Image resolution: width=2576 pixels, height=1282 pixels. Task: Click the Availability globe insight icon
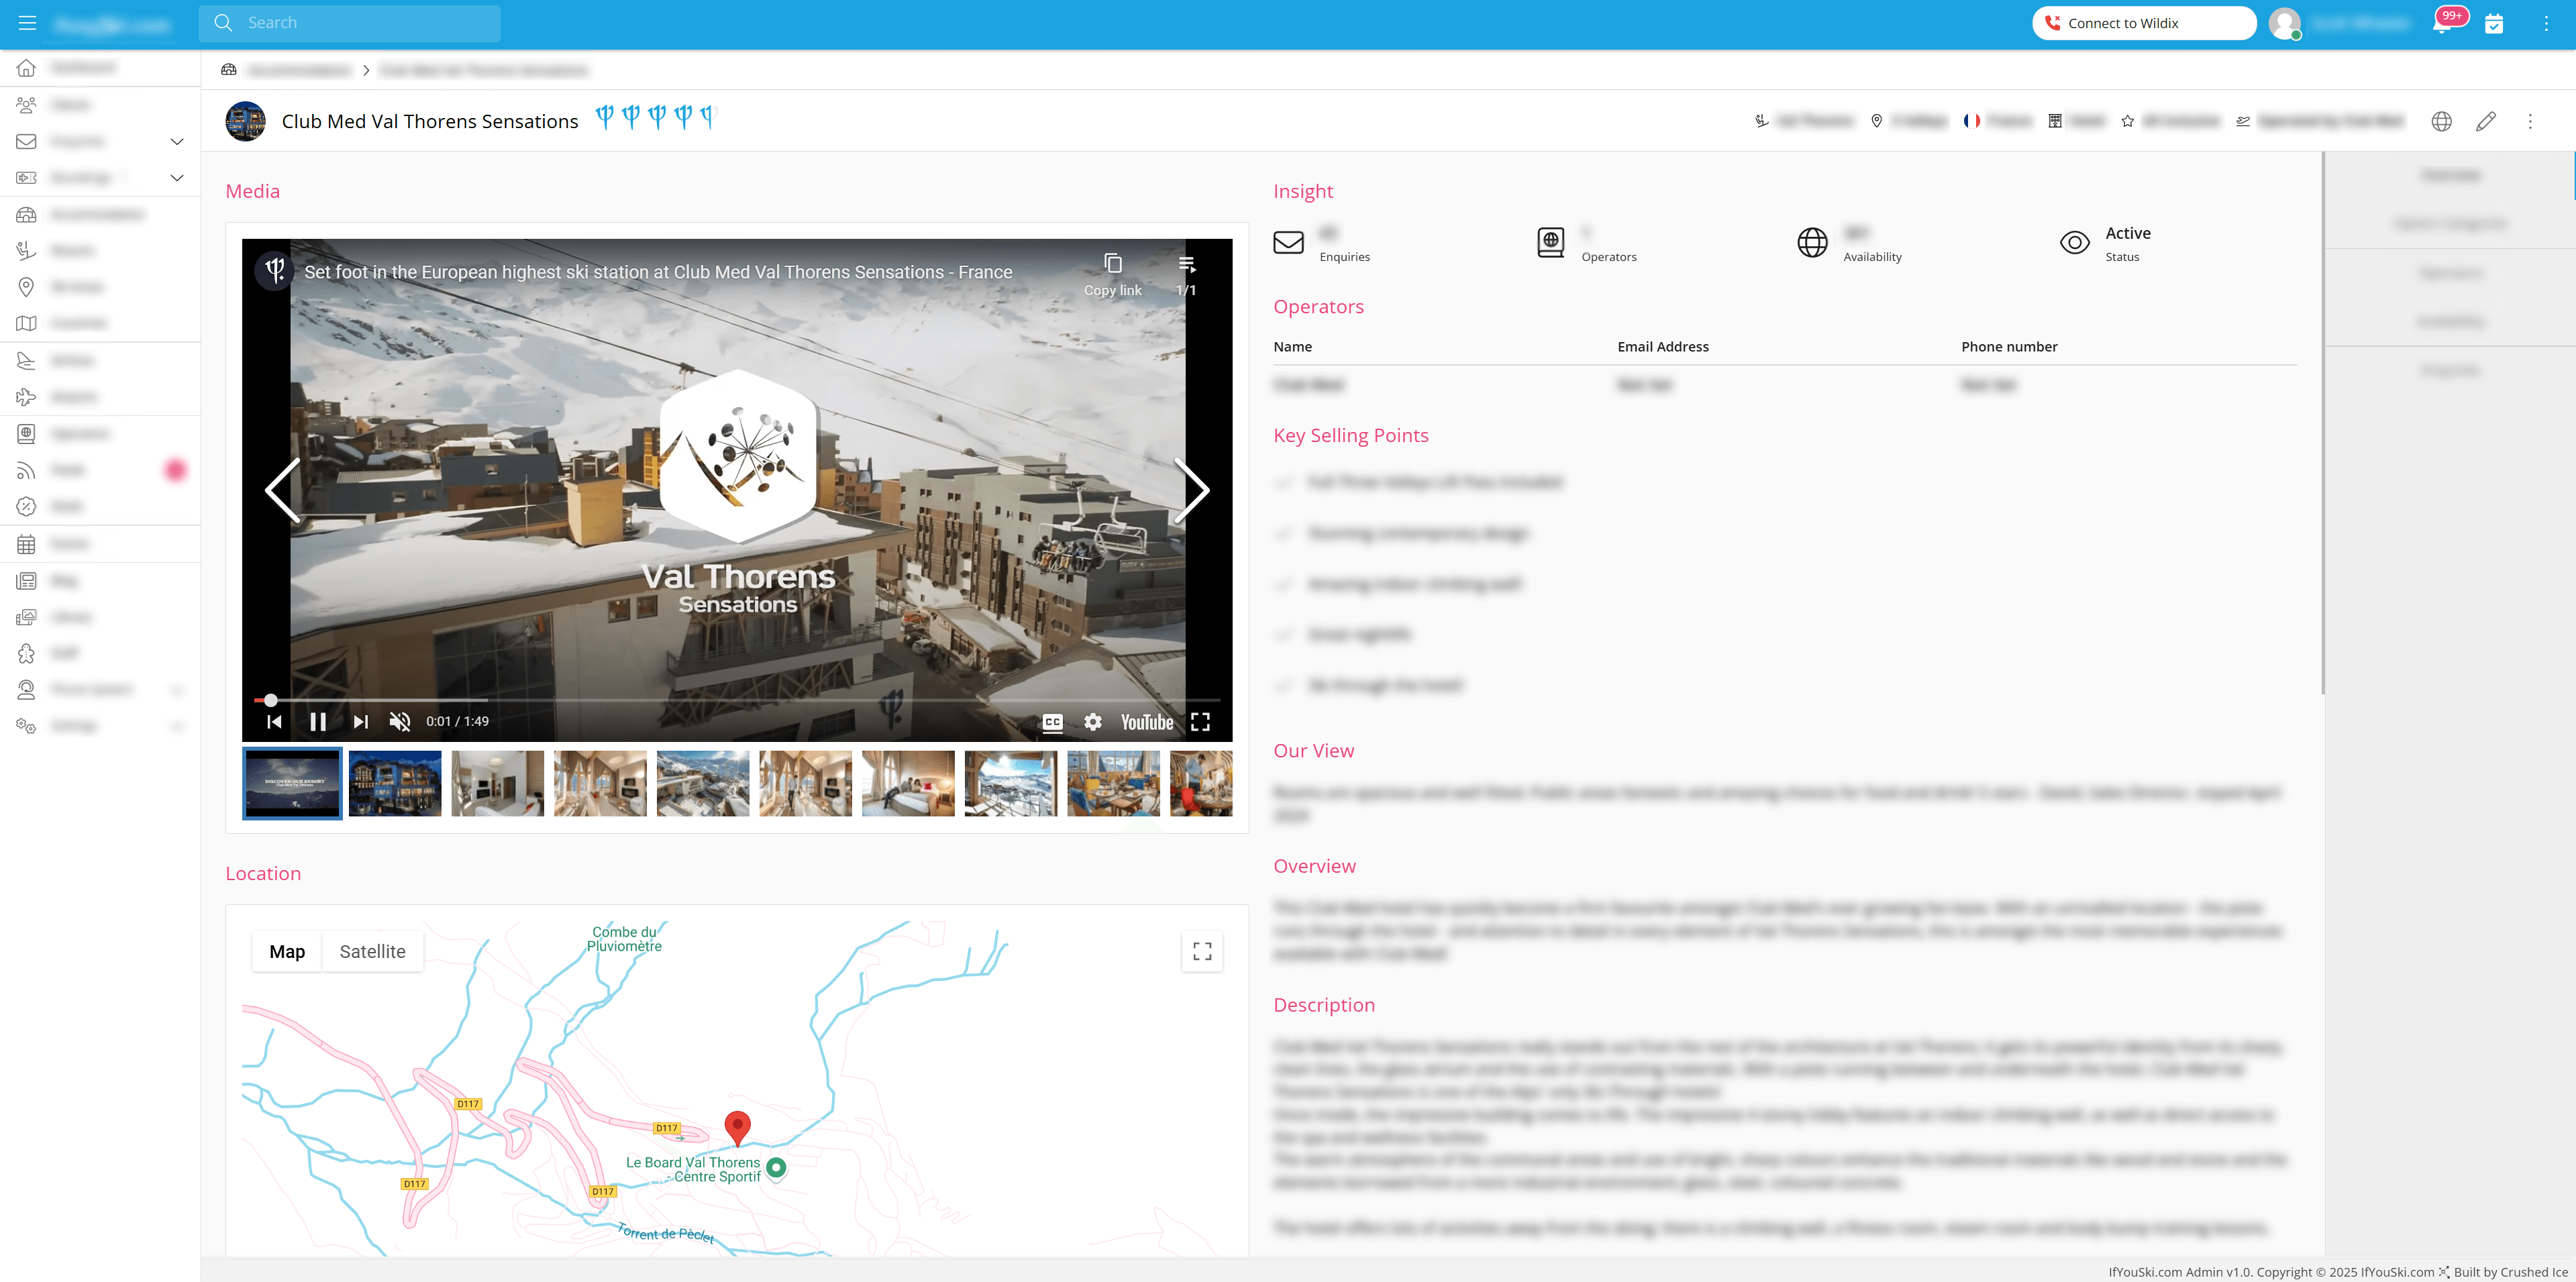tap(1812, 242)
